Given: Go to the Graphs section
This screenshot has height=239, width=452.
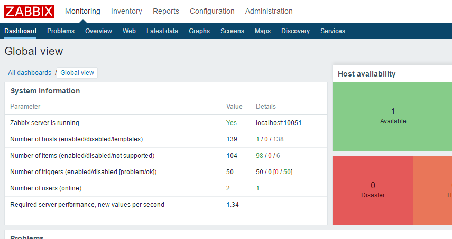Looking at the screenshot, I should (199, 31).
